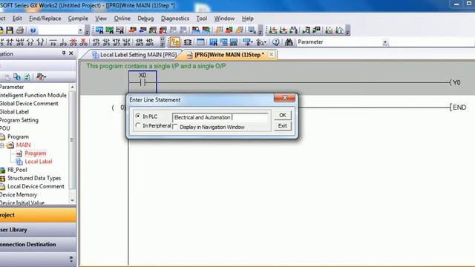Click the Print icon in the toolbar
This screenshot has height=267, width=475.
pyautogui.click(x=20, y=30)
